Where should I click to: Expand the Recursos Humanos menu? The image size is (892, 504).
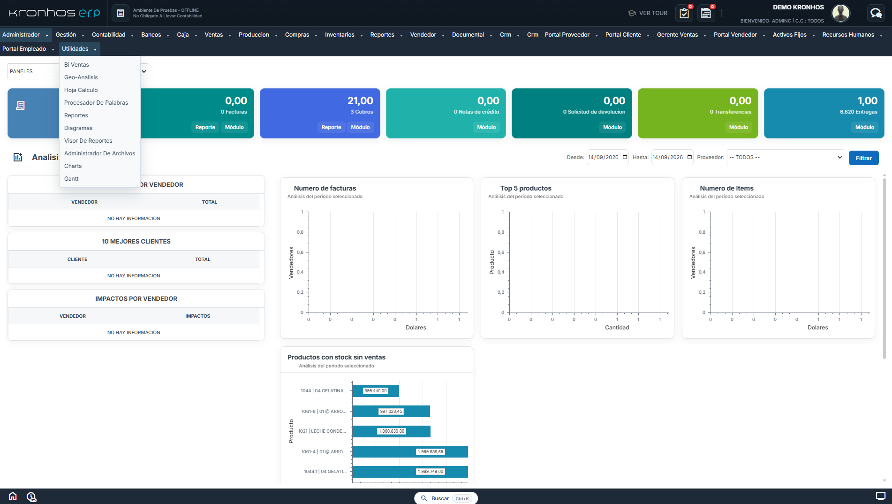(x=852, y=35)
